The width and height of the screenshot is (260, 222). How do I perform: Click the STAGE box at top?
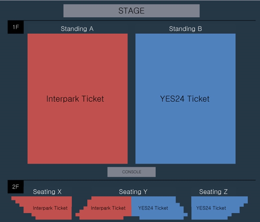[x=132, y=11]
